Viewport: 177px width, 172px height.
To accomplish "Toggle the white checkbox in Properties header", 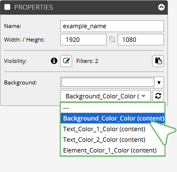I will (7, 7).
